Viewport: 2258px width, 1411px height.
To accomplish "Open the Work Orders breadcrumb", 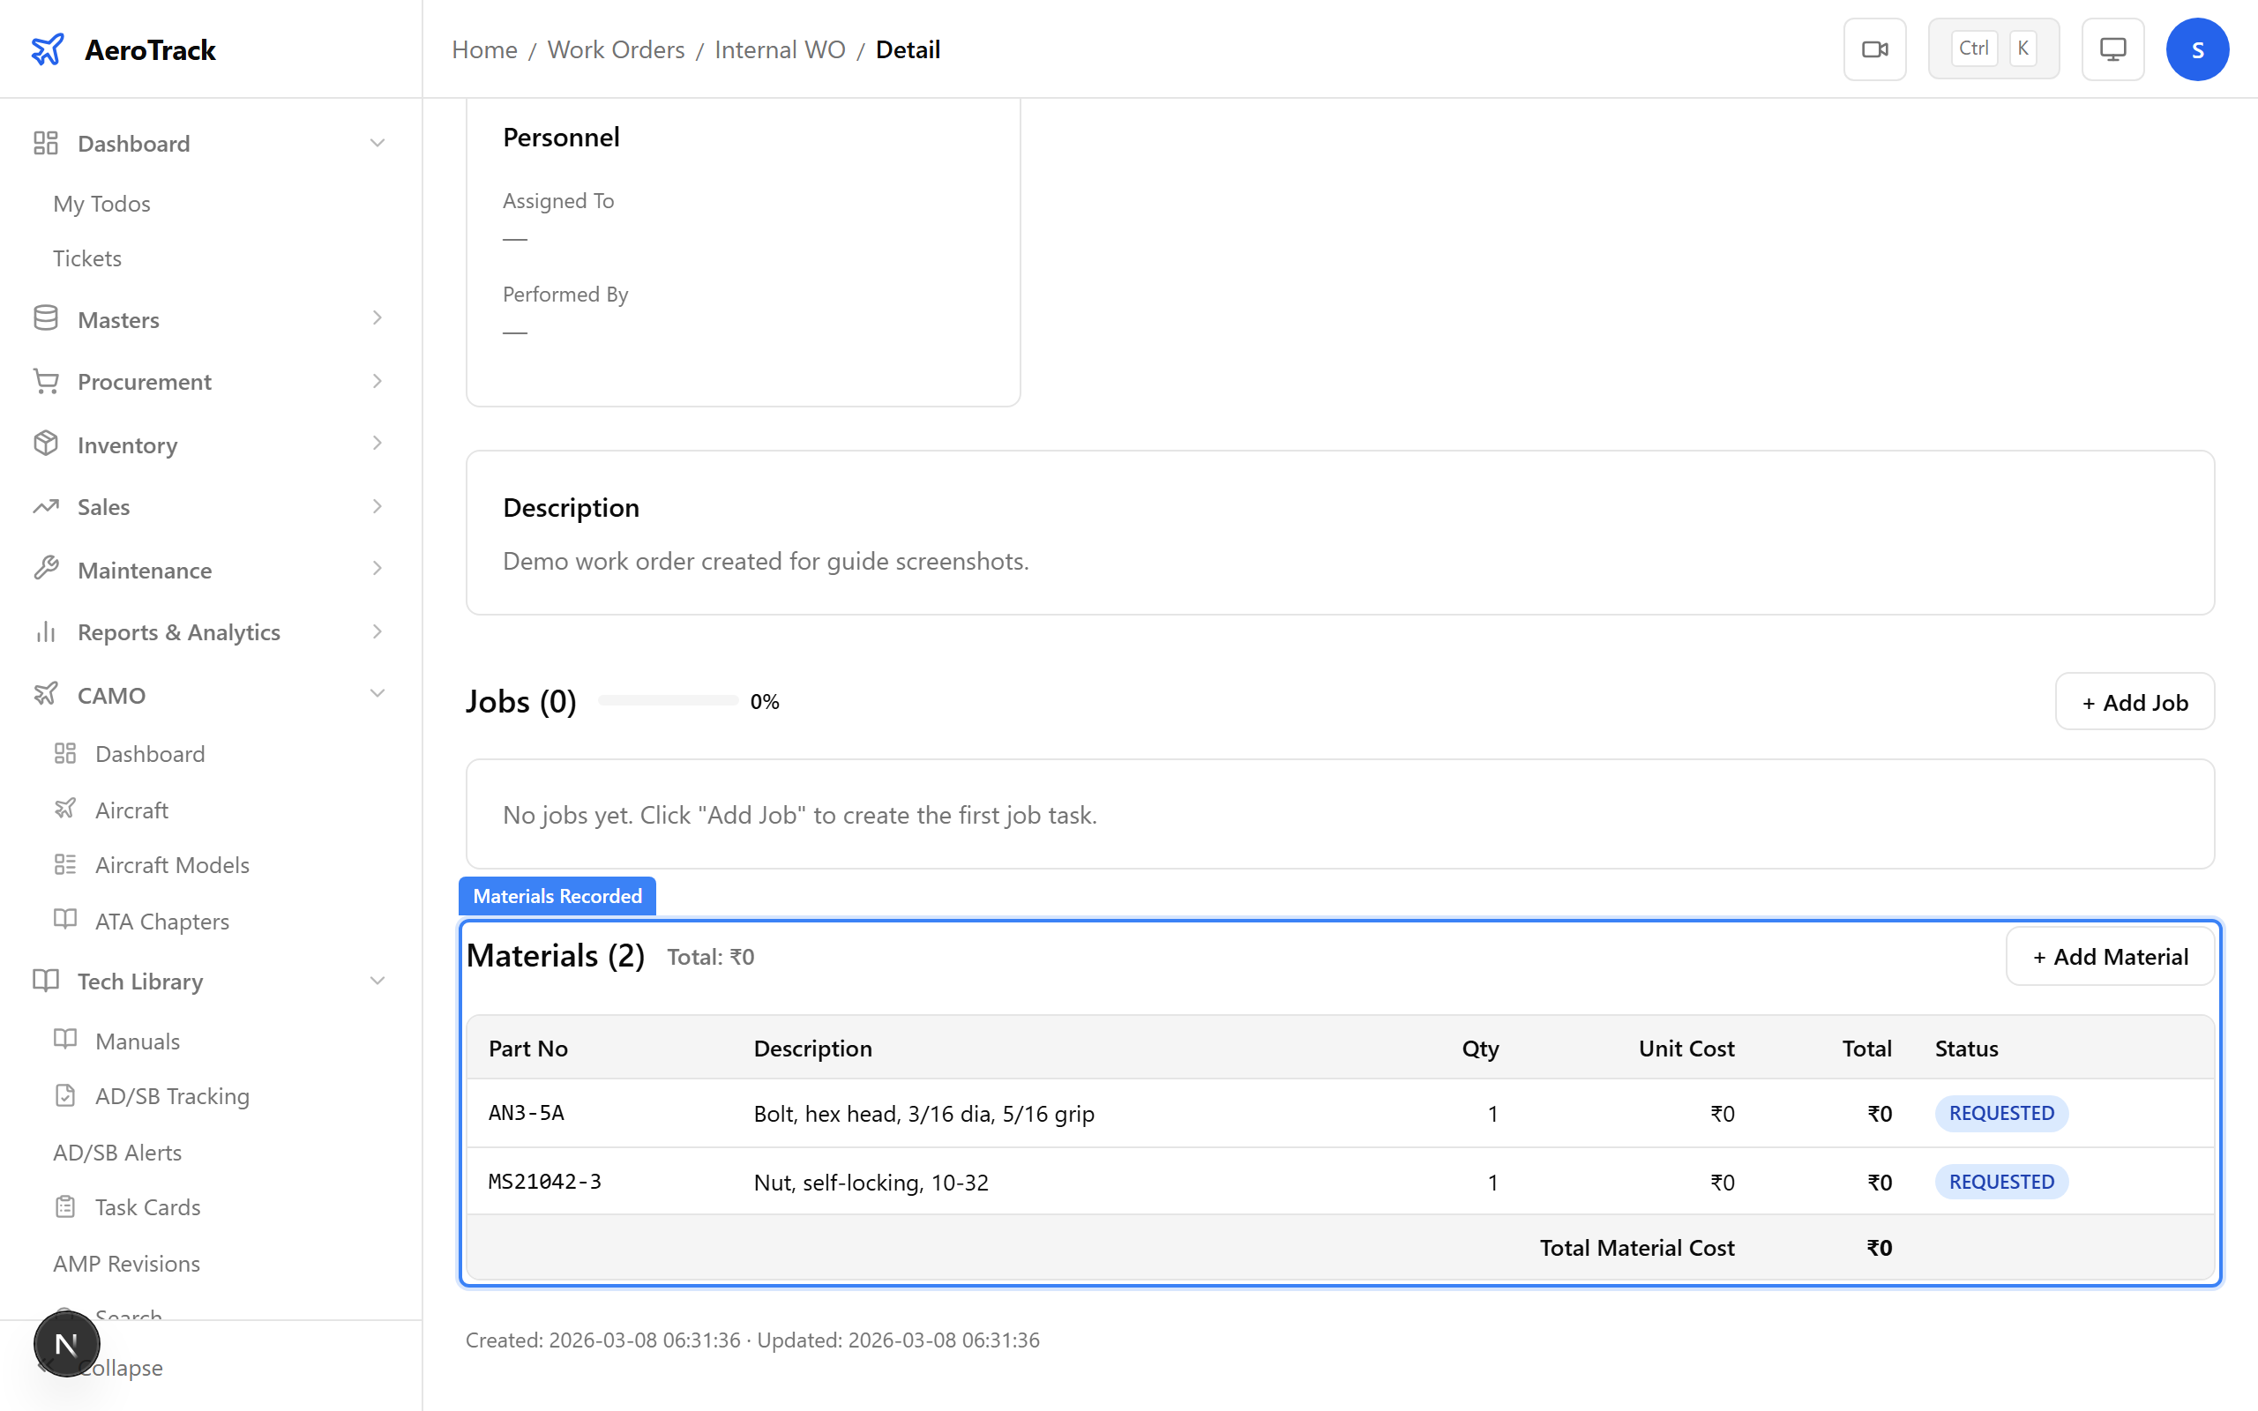I will click(616, 49).
